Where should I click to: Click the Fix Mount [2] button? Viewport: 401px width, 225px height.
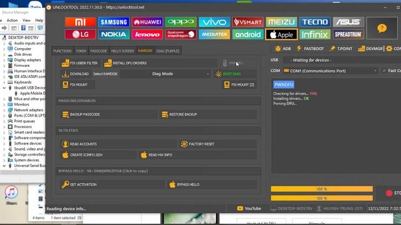pos(239,85)
